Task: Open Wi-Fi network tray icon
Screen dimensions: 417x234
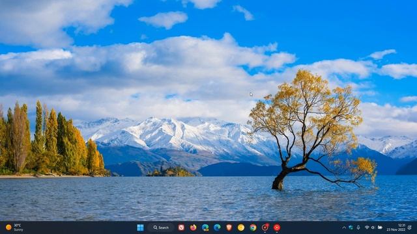Action: point(367,227)
